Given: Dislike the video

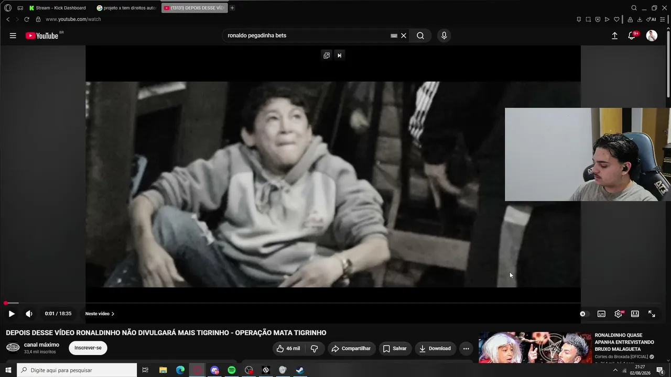Looking at the screenshot, I should pos(314,349).
